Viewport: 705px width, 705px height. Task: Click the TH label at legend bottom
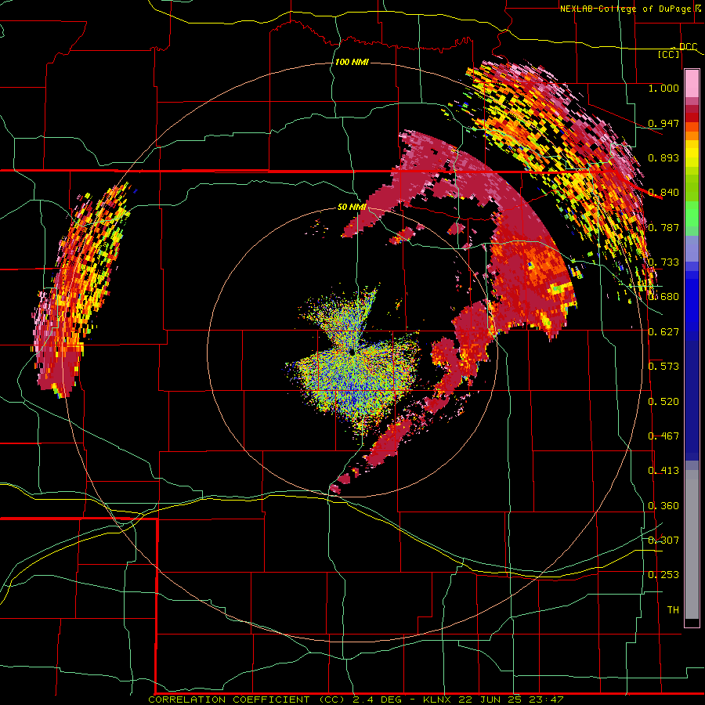pyautogui.click(x=673, y=610)
